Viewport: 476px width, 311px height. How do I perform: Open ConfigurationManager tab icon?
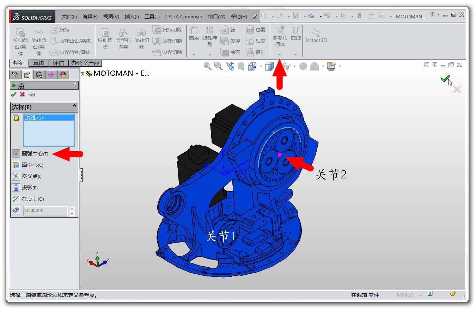tap(39, 74)
